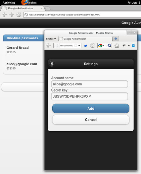The height and width of the screenshot is (174, 141).
Task: Click the blue graduation cap toolbar icon
Action: [85, 46]
